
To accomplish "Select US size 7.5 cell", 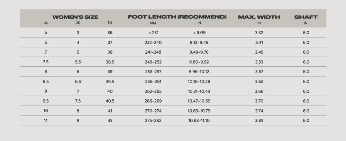I will 46,62.
